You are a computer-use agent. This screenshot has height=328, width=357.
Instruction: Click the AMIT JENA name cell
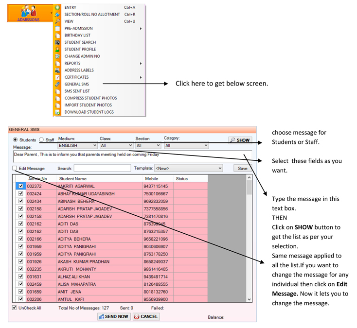(x=100, y=292)
